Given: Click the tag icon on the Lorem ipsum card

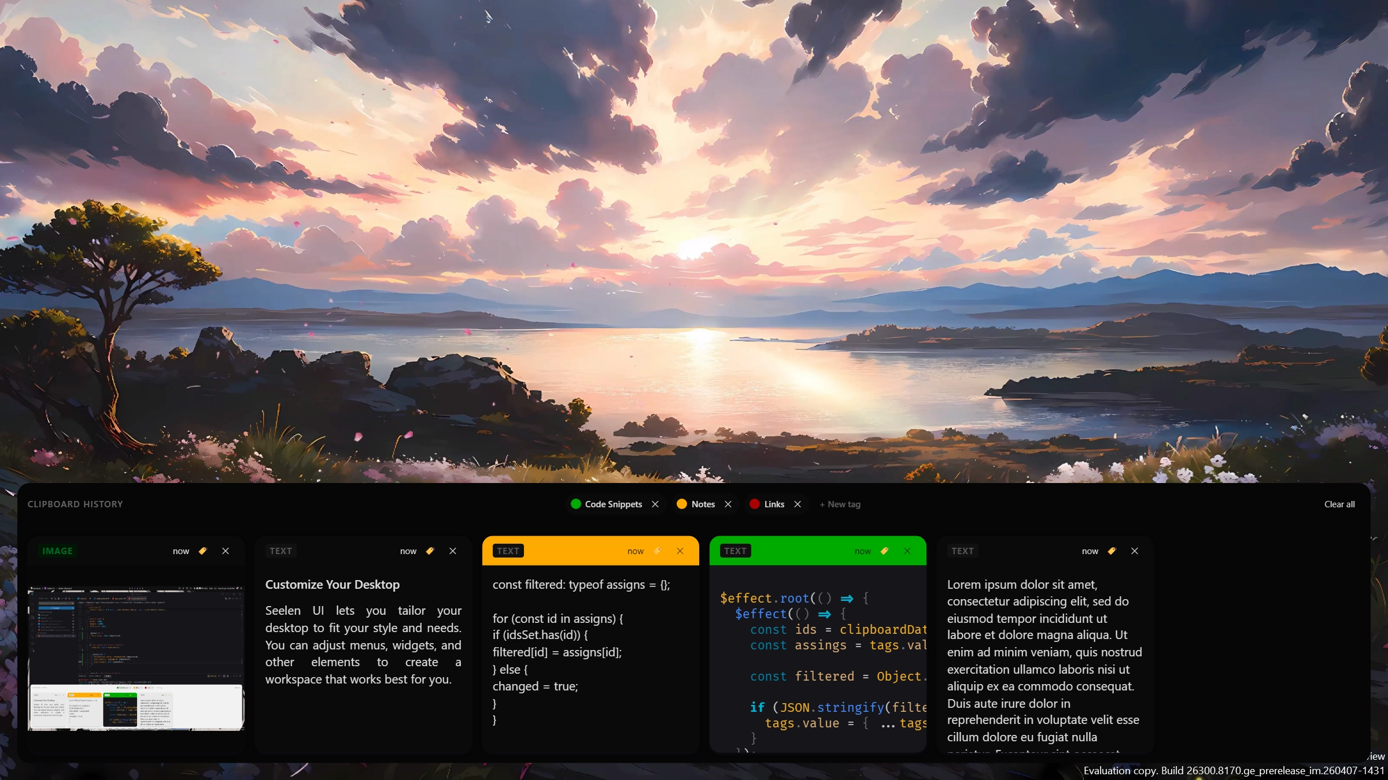Looking at the screenshot, I should click(x=1111, y=551).
